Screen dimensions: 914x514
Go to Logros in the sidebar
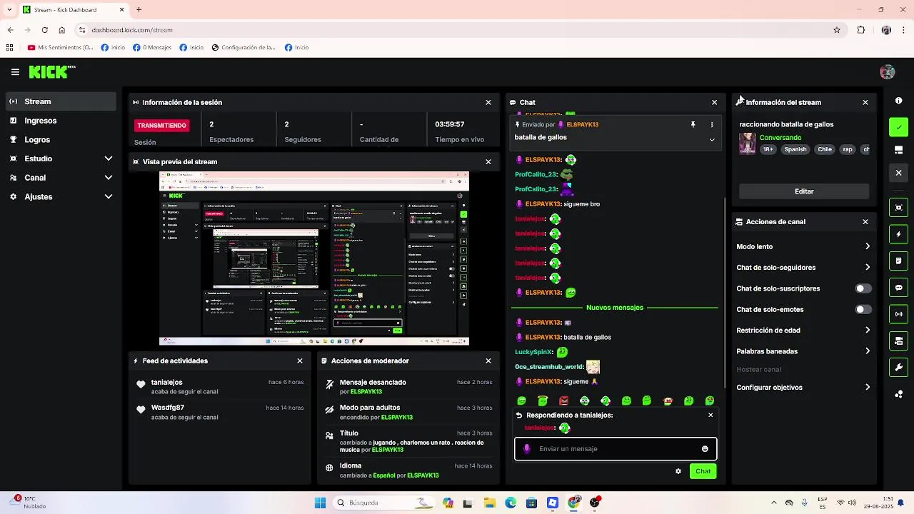point(61,140)
